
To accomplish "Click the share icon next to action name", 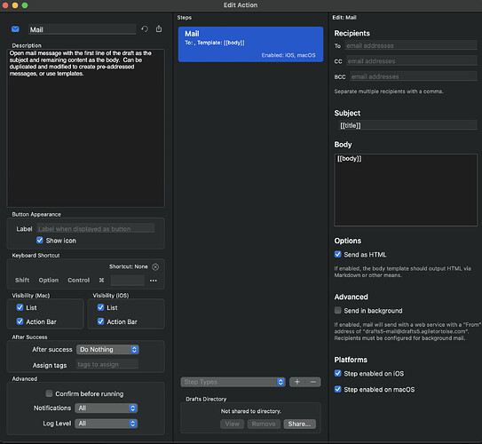I will (x=159, y=28).
